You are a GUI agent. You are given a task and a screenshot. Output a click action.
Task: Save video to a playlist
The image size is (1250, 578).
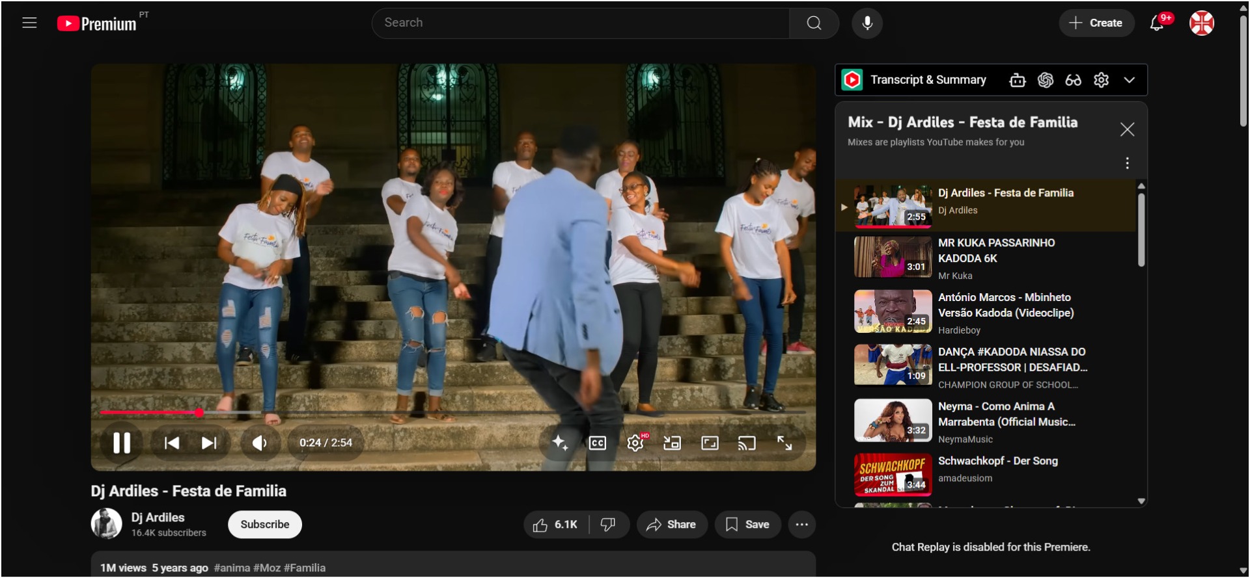pos(747,525)
